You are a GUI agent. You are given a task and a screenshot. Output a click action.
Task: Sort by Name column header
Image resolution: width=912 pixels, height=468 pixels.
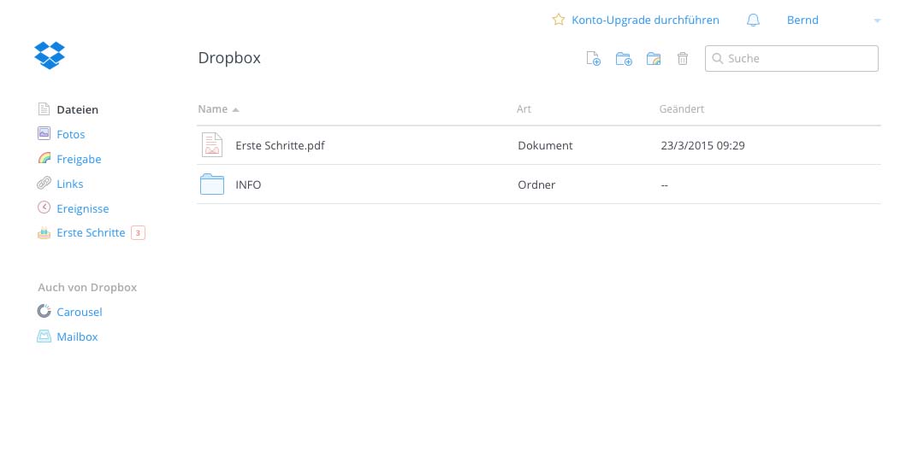[212, 109]
